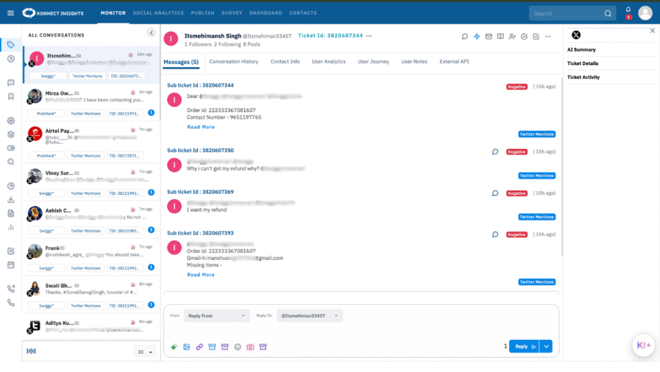Click the lightning bolt quick action icon
Screen dimensions: 660x372
pyautogui.click(x=477, y=36)
